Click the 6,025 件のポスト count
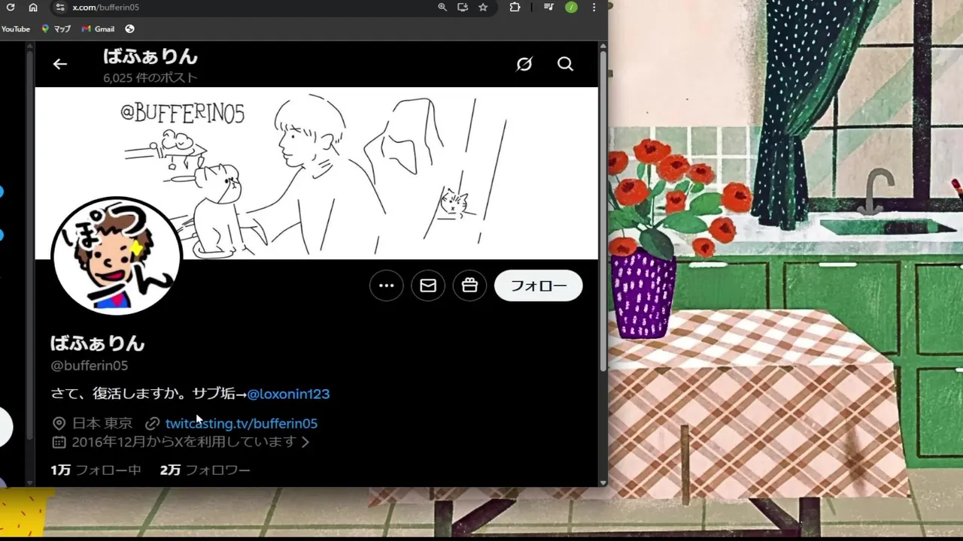Viewport: 963px width, 541px height. 150,77
